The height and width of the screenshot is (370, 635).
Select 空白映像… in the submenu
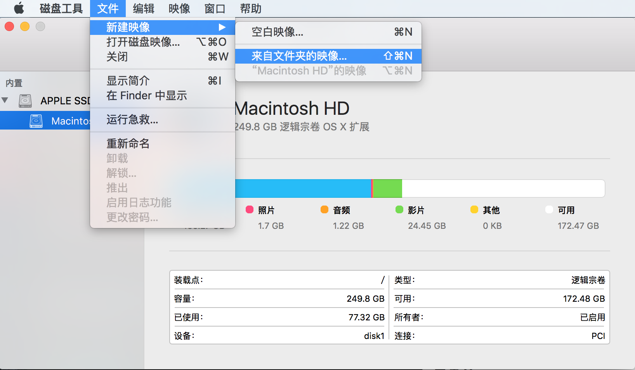(x=328, y=32)
